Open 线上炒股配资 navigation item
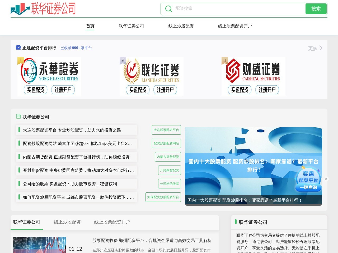This screenshot has height=253, width=338. click(x=181, y=26)
